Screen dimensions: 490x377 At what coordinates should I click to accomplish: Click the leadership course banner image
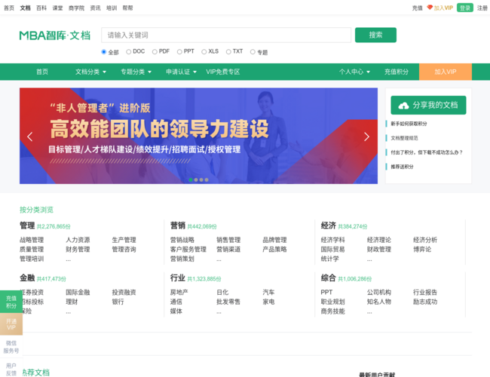[198, 136]
